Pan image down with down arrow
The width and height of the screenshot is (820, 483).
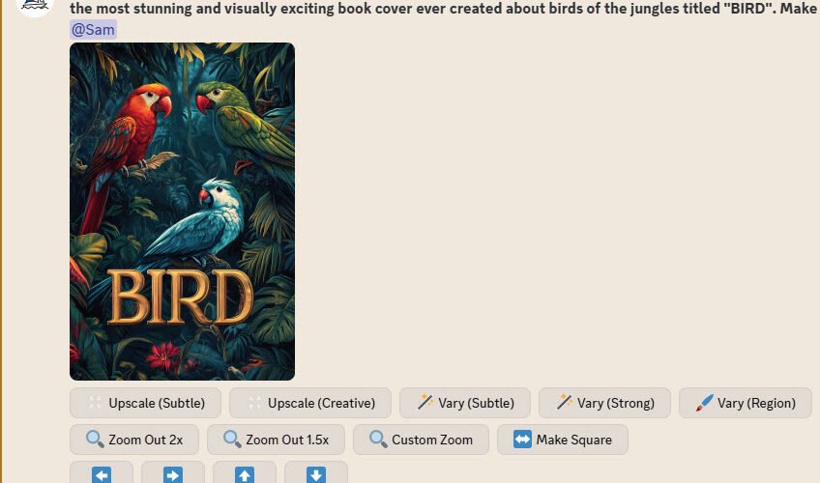pos(316,473)
